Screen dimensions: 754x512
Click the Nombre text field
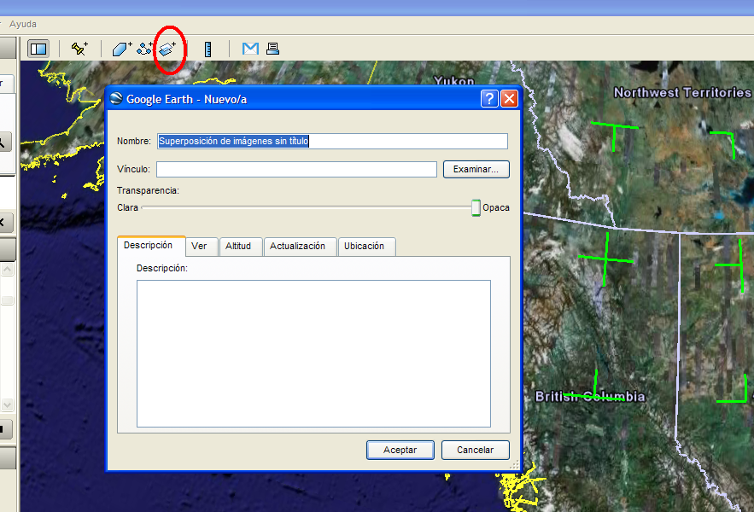332,141
